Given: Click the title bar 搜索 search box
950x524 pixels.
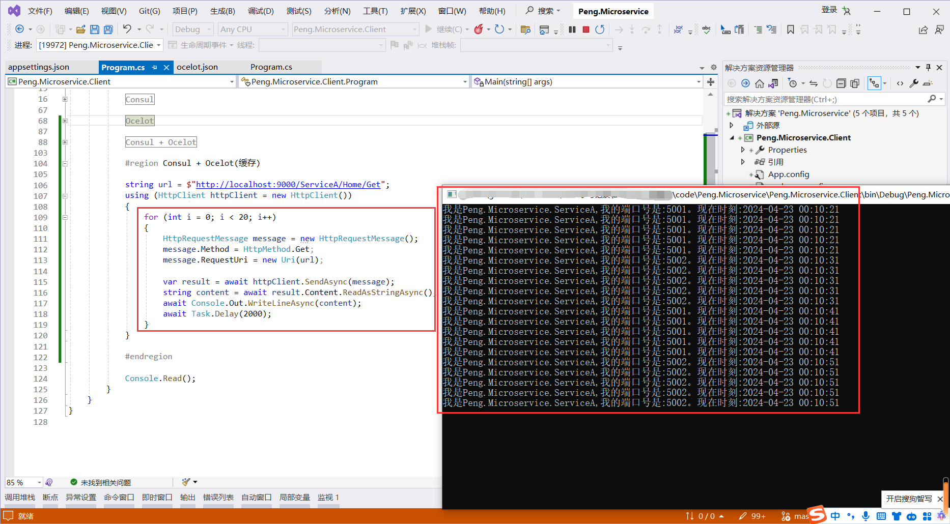Looking at the screenshot, I should pyautogui.click(x=543, y=11).
